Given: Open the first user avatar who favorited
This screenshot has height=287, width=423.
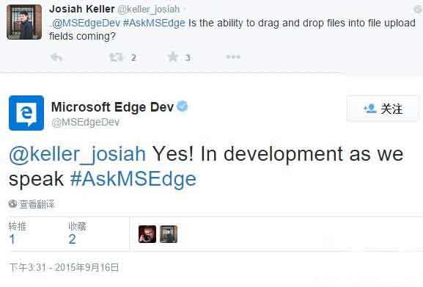Looking at the screenshot, I should coord(147,234).
